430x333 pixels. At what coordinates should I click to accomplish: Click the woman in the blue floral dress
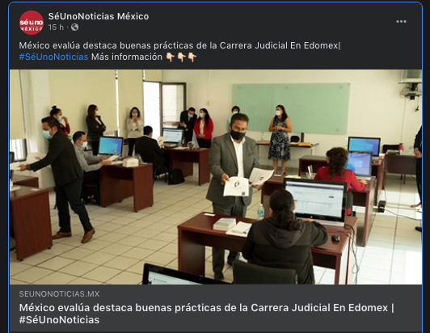pos(280,139)
